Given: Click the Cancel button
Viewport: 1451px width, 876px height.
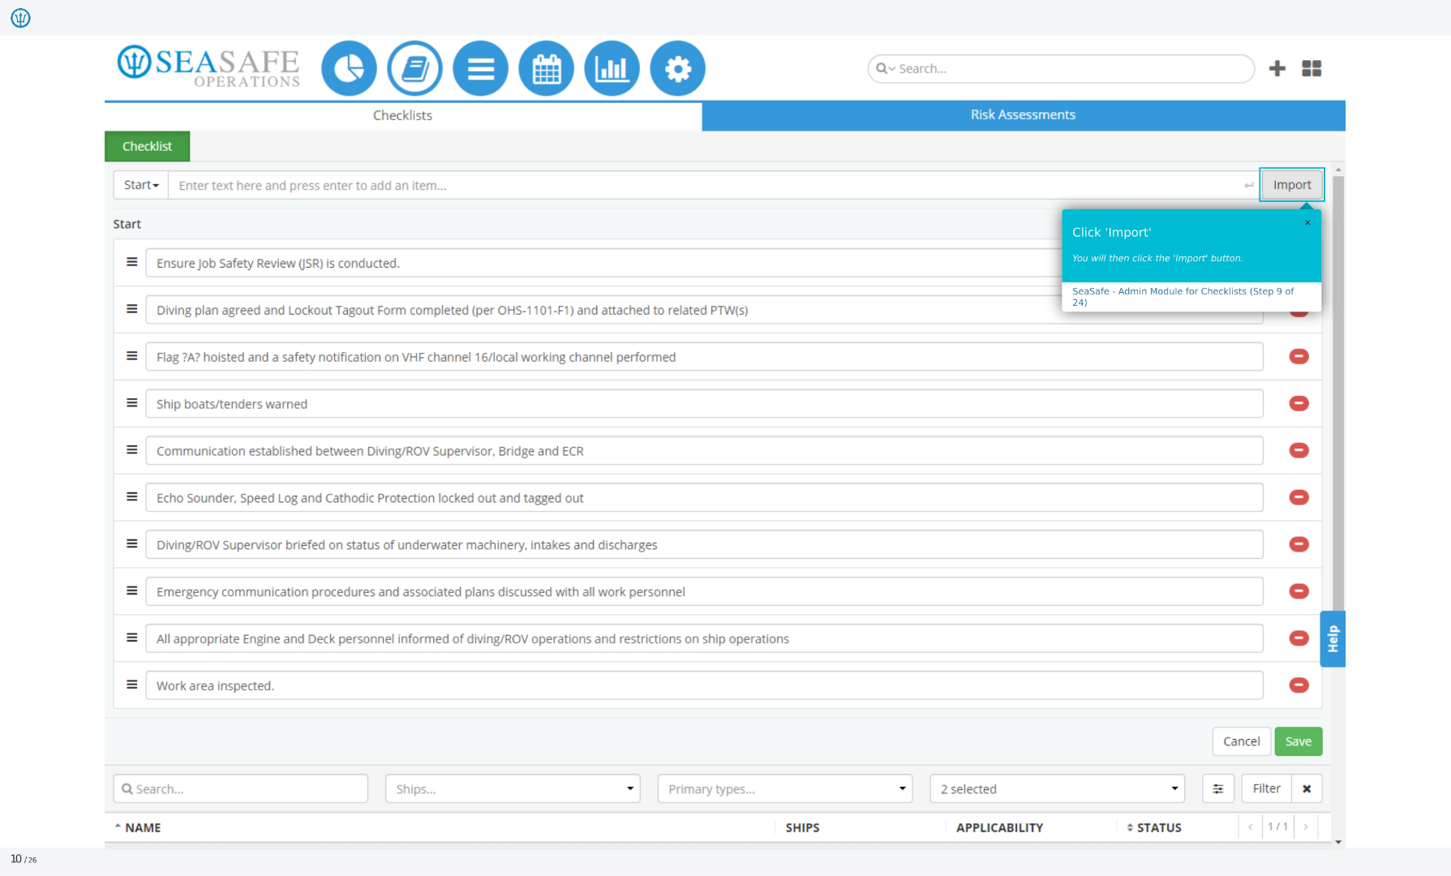Looking at the screenshot, I should 1241,742.
